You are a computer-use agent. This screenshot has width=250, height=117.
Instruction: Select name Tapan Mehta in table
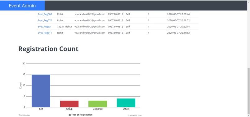tap(65, 27)
